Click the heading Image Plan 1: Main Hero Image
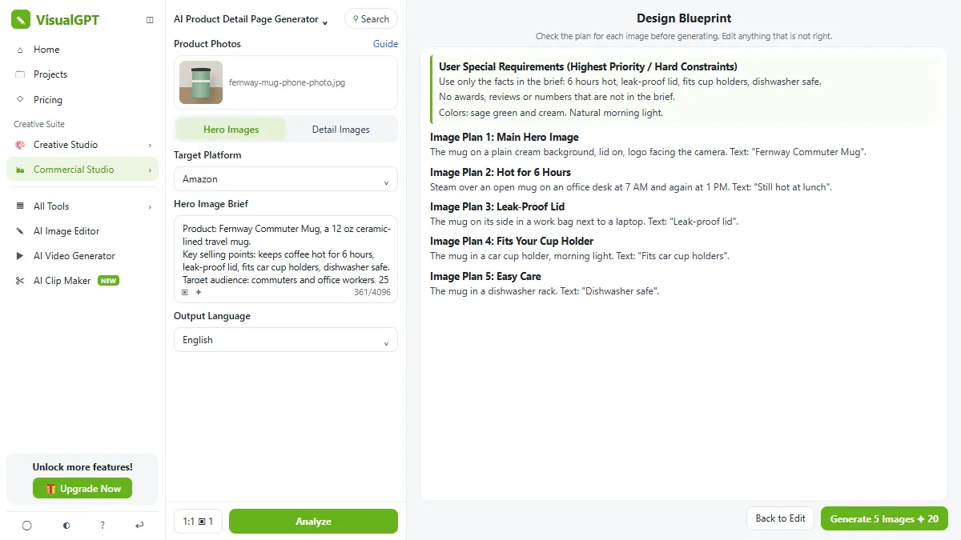This screenshot has width=961, height=540. (x=505, y=137)
